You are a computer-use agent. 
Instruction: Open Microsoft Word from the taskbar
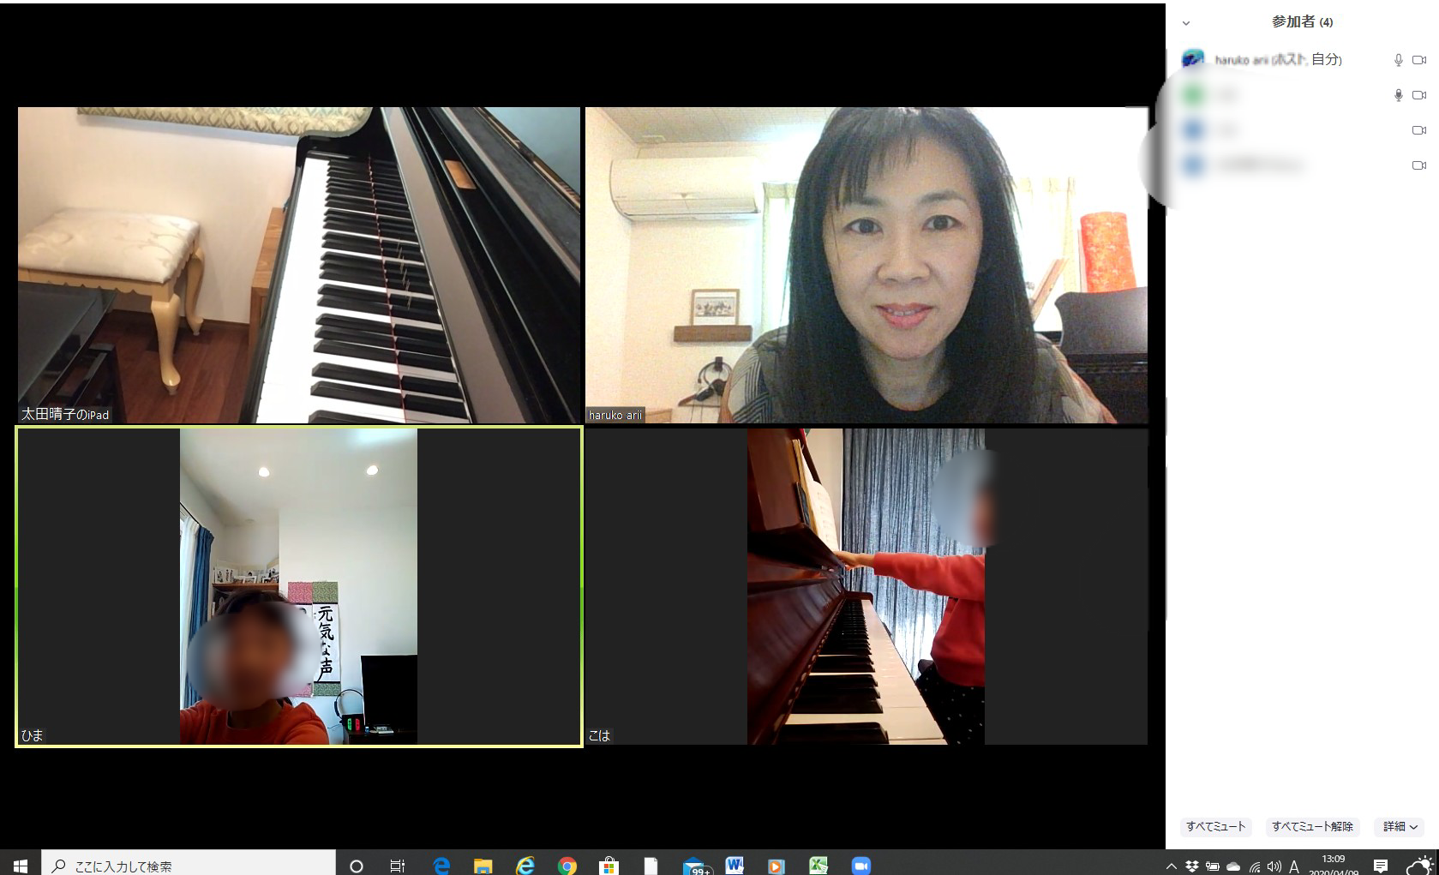734,866
